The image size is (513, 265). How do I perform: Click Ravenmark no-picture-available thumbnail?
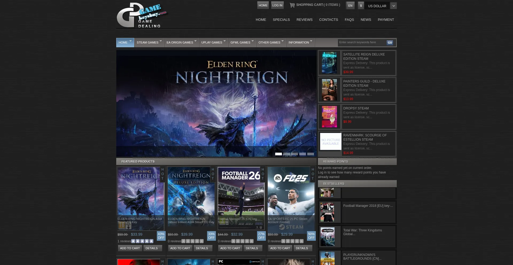tap(331, 141)
